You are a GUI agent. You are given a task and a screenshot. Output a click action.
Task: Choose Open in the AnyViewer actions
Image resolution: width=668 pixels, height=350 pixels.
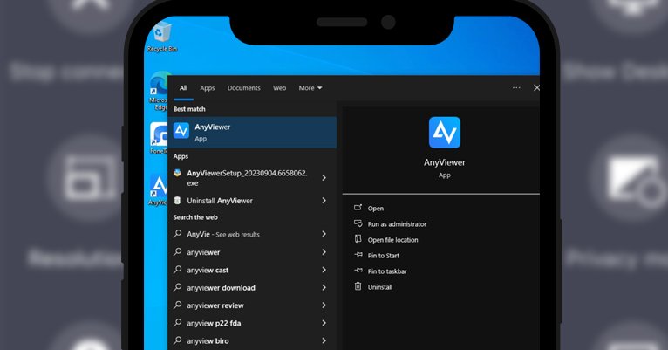376,208
